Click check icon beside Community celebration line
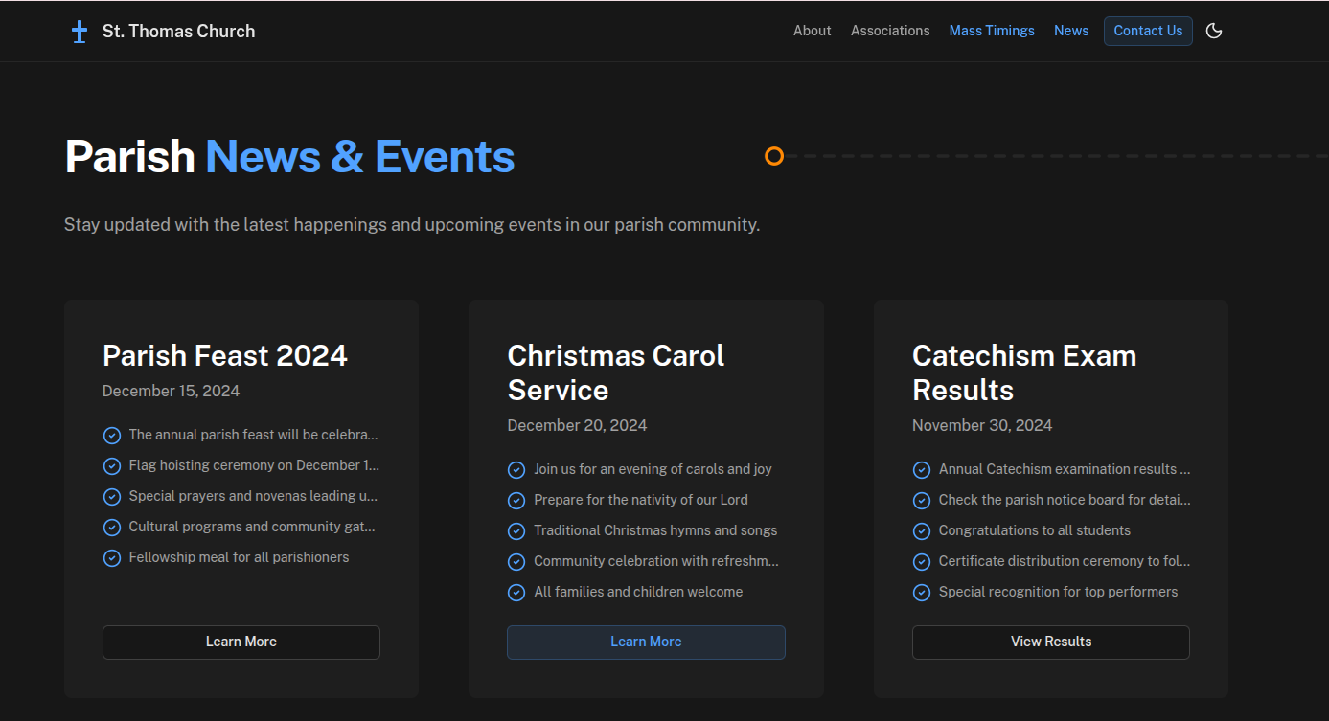Image resolution: width=1329 pixels, height=721 pixels. (x=516, y=561)
